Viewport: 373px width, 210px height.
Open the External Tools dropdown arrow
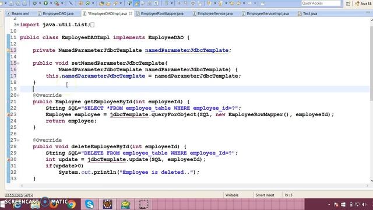coord(62,3)
